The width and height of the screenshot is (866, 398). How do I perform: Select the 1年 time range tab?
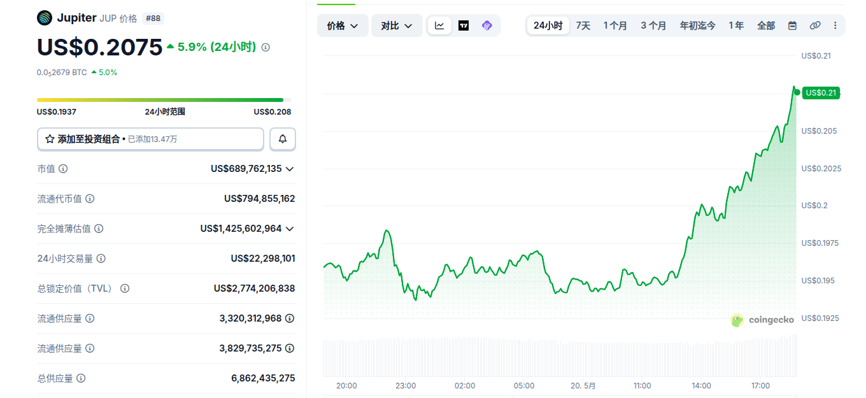[x=736, y=25]
